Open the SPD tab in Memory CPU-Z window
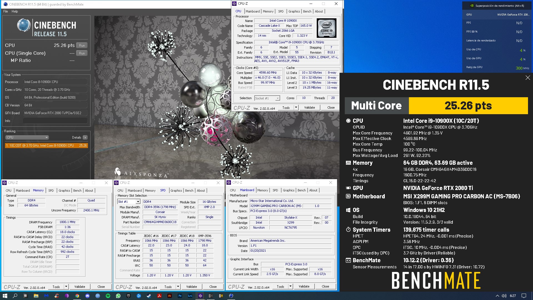533x300 pixels. click(x=51, y=191)
